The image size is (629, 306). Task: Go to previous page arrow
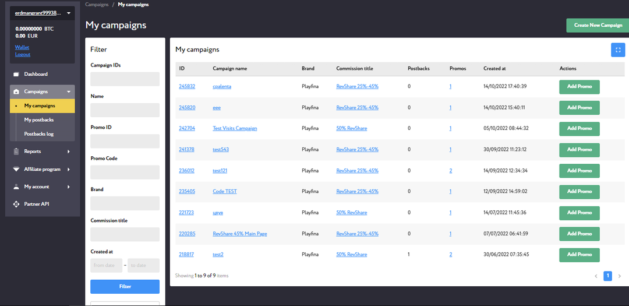pos(596,276)
